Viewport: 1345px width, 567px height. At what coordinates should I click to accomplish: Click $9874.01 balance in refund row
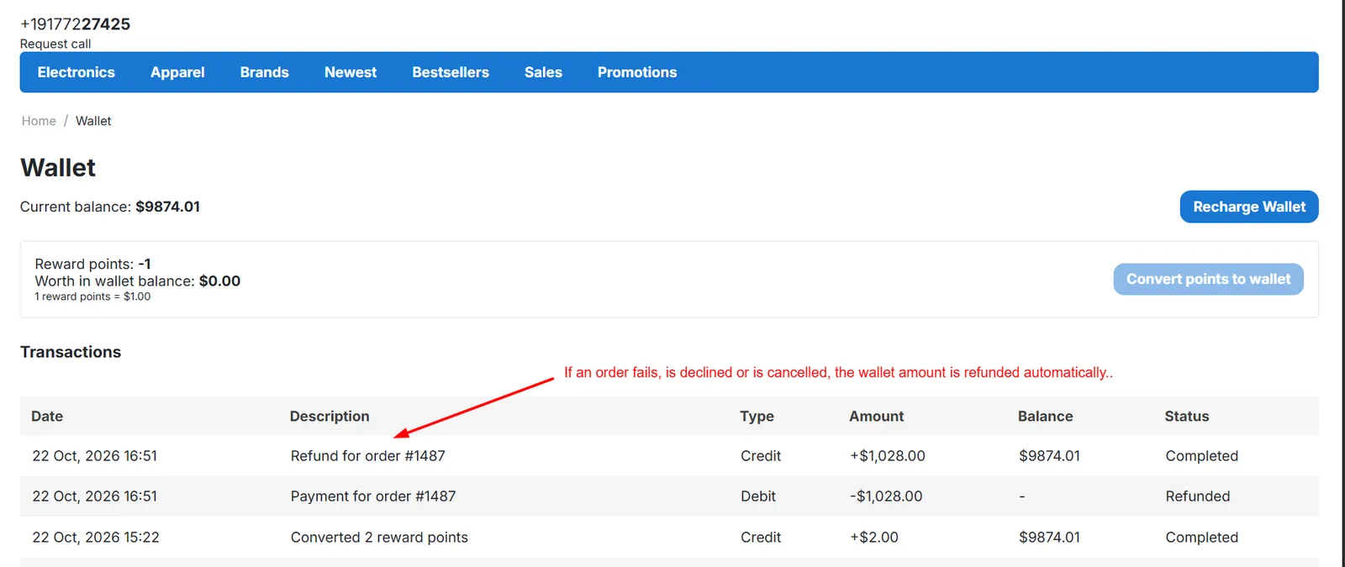click(1049, 456)
